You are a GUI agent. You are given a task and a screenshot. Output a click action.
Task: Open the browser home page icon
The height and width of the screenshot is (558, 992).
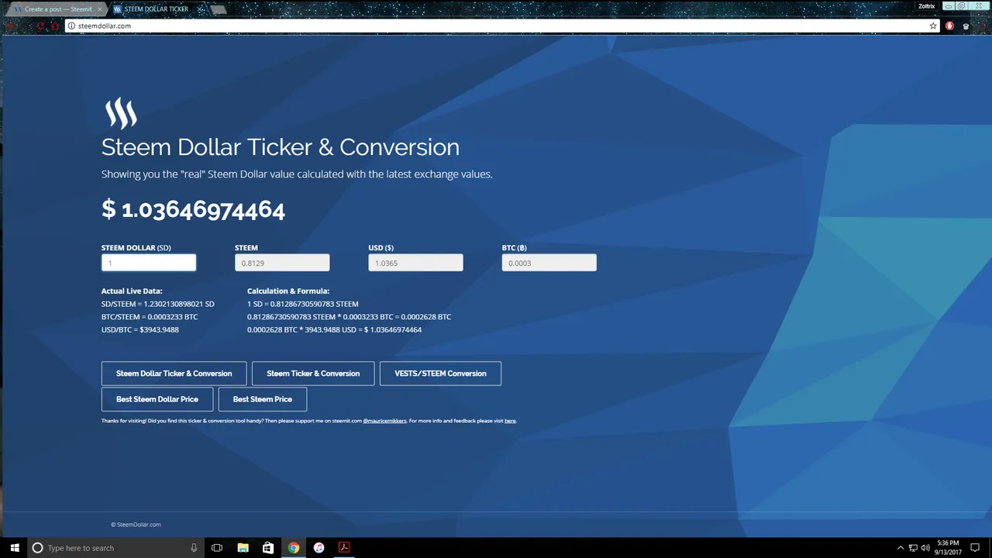(56, 26)
